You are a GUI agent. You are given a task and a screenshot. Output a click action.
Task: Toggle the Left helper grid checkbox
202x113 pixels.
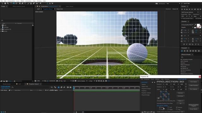pos(168,107)
